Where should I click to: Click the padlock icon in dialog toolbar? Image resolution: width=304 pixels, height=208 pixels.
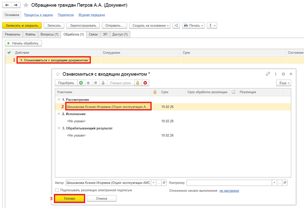tap(137, 83)
